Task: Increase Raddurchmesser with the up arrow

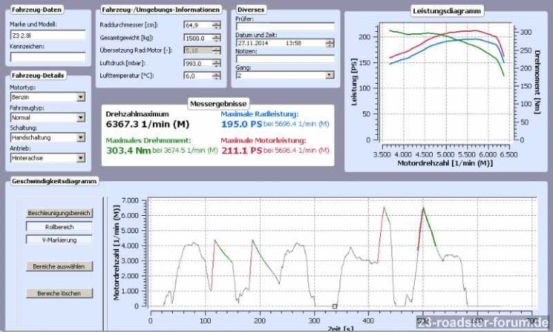Action: click(x=217, y=23)
